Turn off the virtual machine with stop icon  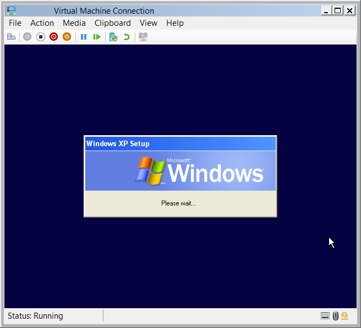pos(41,37)
